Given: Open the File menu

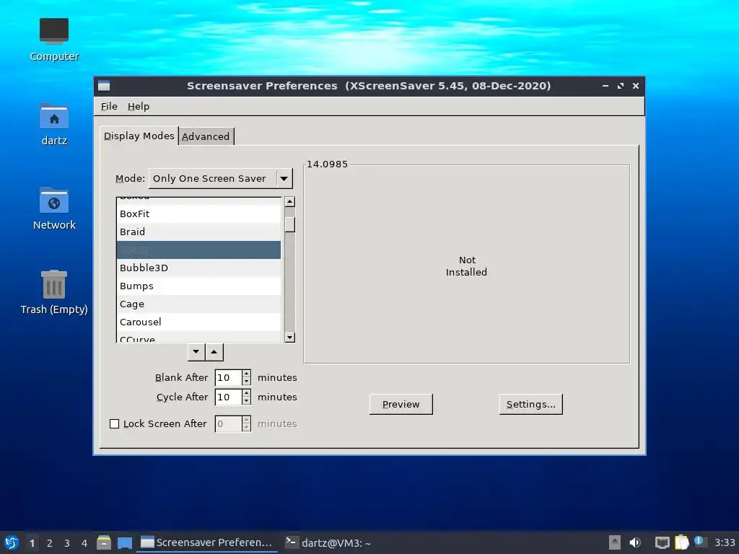Looking at the screenshot, I should tap(109, 107).
